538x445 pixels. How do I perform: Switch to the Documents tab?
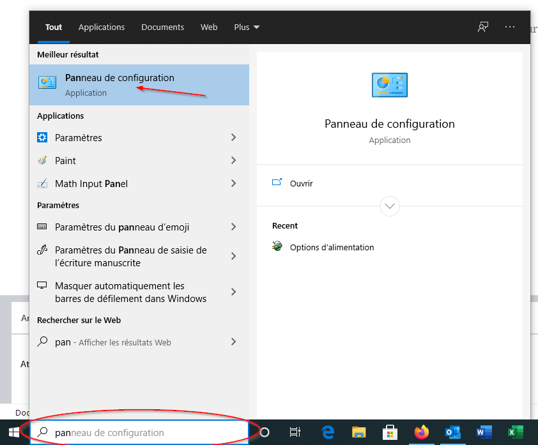[162, 27]
